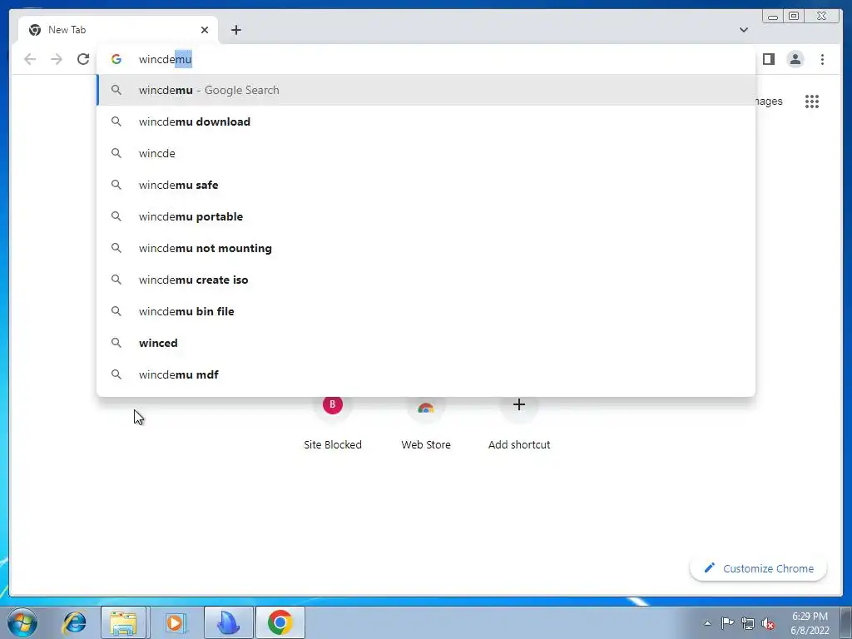Open Windows Explorer folder on taskbar
Screen dimensions: 852x639
[x=123, y=622]
